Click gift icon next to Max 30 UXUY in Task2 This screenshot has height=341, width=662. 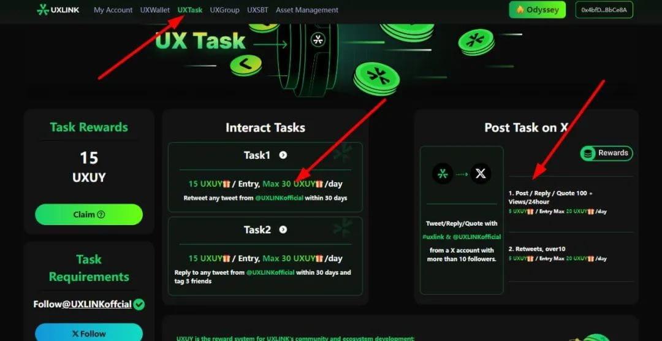319,259
